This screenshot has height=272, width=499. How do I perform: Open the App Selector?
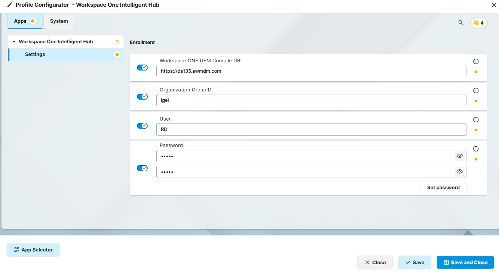33,250
